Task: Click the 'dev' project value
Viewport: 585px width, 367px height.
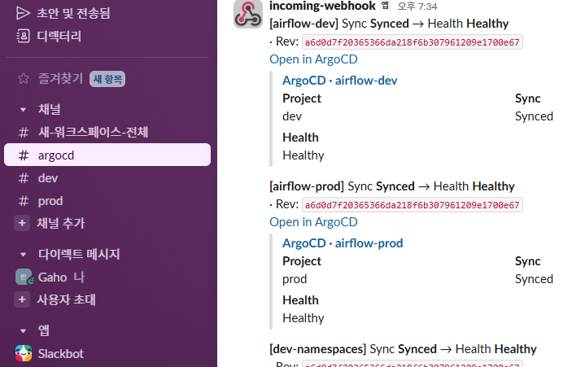Action: click(292, 116)
